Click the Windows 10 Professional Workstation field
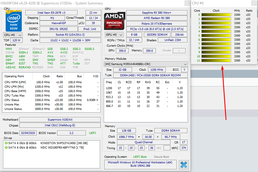The image size is (258, 172). [140, 164]
